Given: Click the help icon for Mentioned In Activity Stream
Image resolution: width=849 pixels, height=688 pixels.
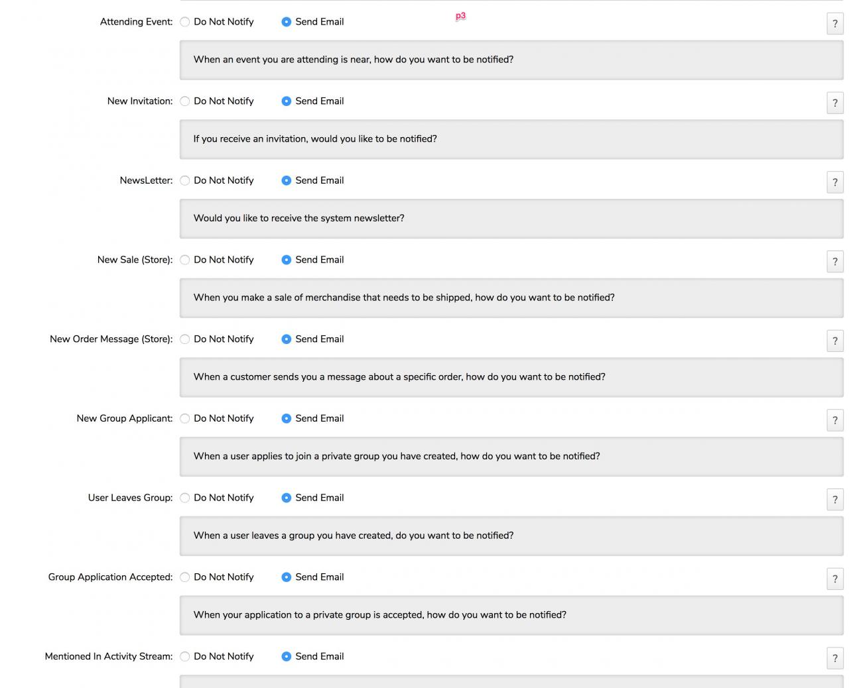Looking at the screenshot, I should (x=834, y=658).
